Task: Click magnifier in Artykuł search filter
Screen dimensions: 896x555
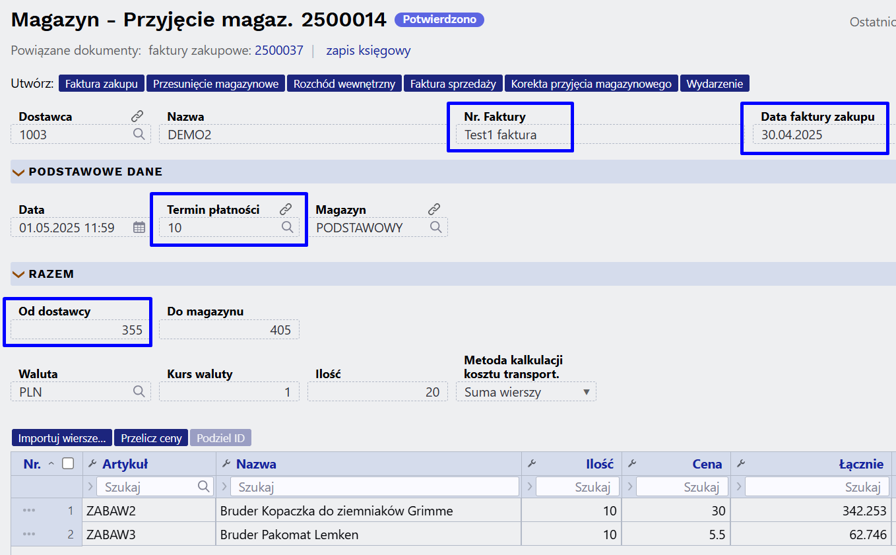Action: click(x=204, y=487)
